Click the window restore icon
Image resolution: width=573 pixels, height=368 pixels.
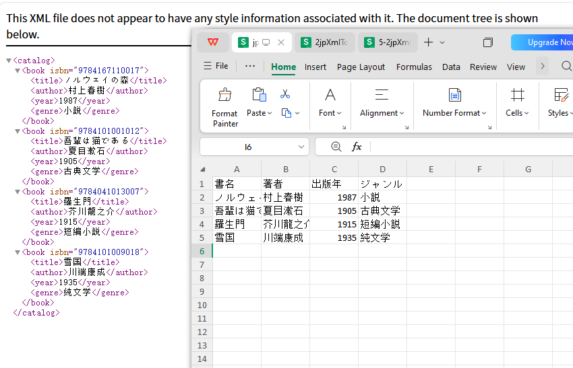[x=487, y=42]
